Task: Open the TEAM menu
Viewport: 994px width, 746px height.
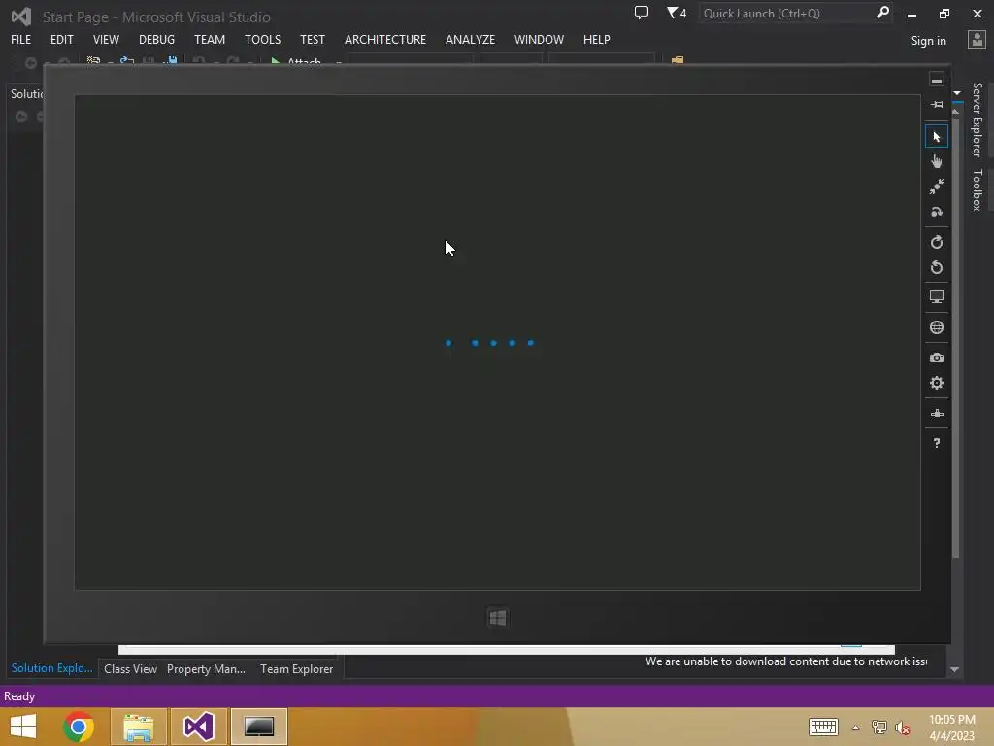Action: pos(210,39)
